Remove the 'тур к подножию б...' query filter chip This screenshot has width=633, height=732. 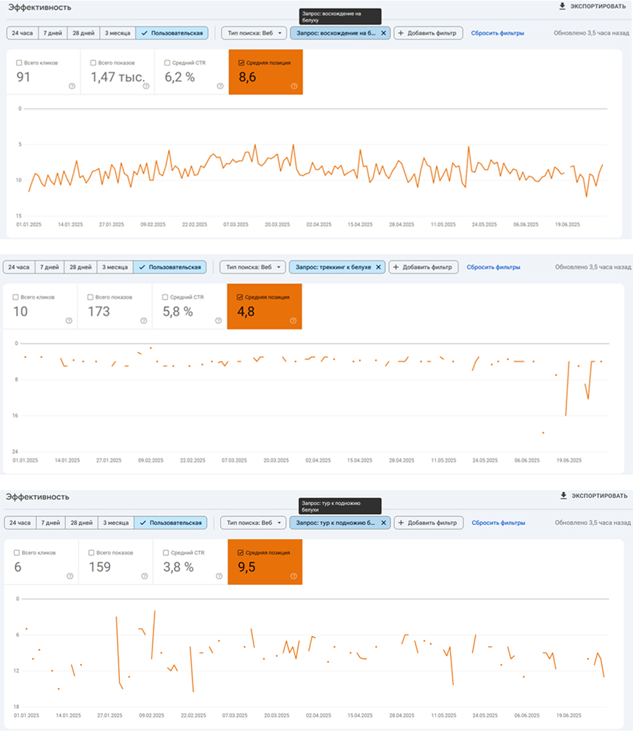point(382,522)
